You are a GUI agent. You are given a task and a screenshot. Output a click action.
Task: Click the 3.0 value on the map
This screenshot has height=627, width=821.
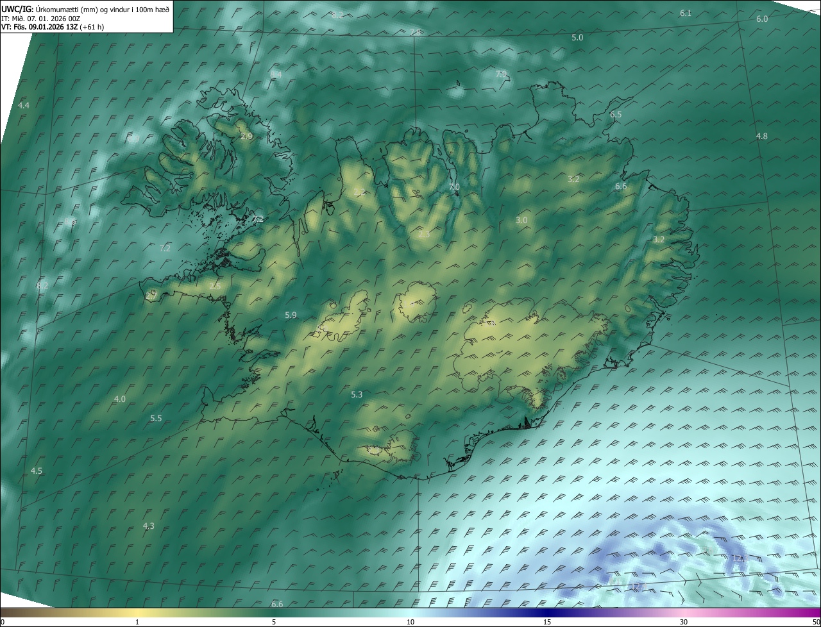point(521,221)
